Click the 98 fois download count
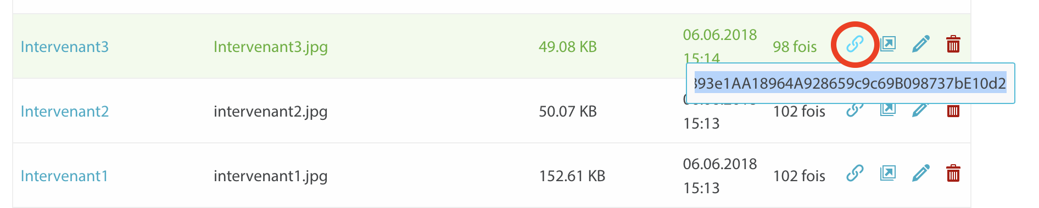The image size is (1039, 208). click(795, 47)
